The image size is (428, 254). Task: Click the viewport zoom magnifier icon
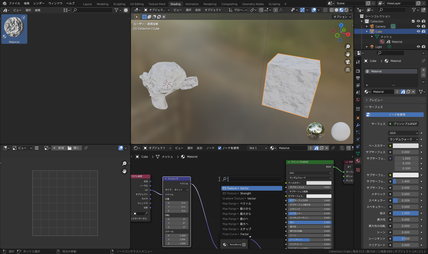(348, 47)
